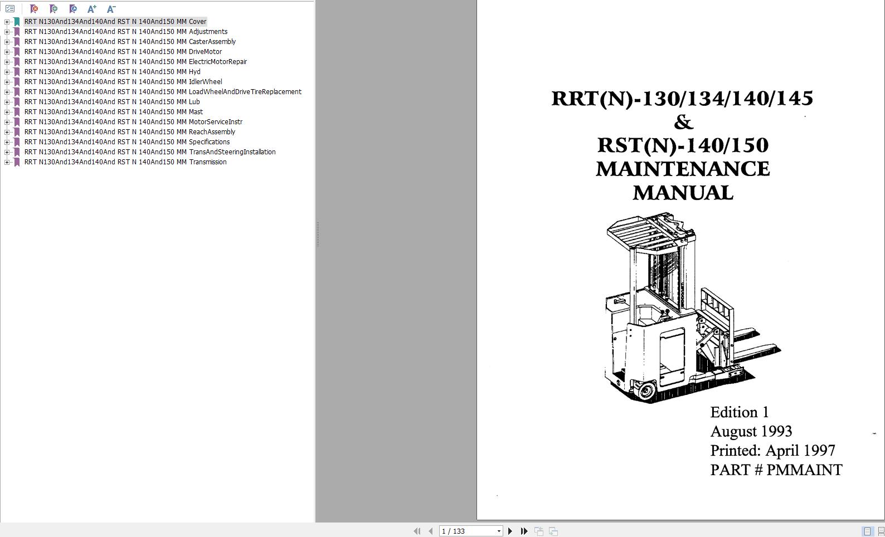Click the delete bookmark icon
This screenshot has width=885, height=537.
[x=34, y=9]
